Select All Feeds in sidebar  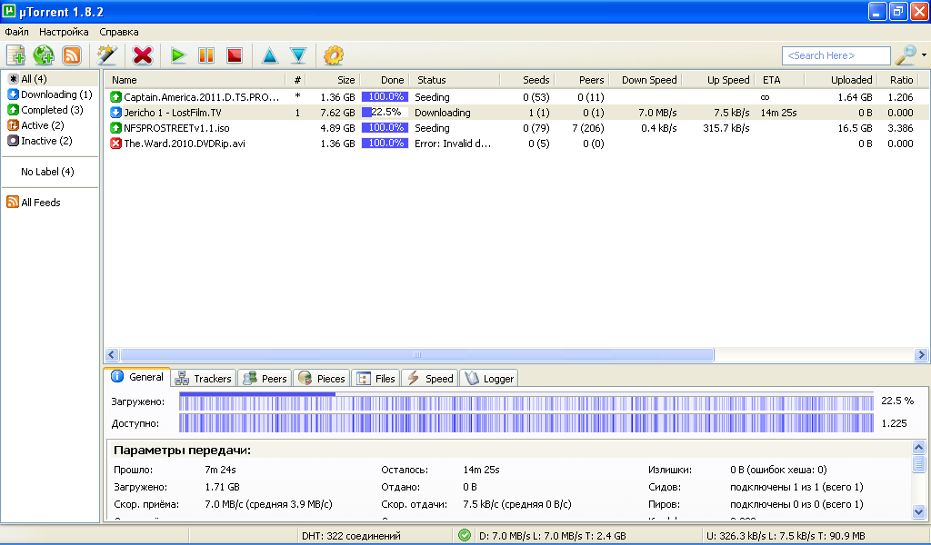click(34, 203)
